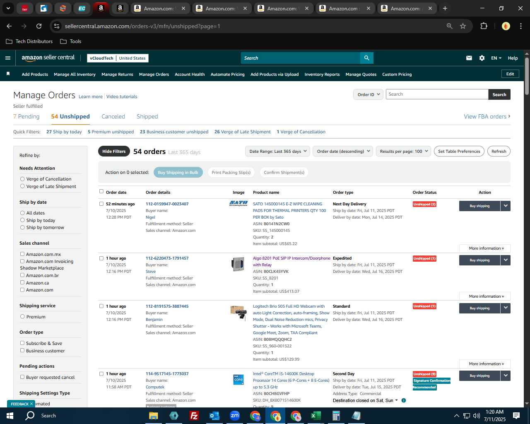Check the Business customer order type box

22,350
